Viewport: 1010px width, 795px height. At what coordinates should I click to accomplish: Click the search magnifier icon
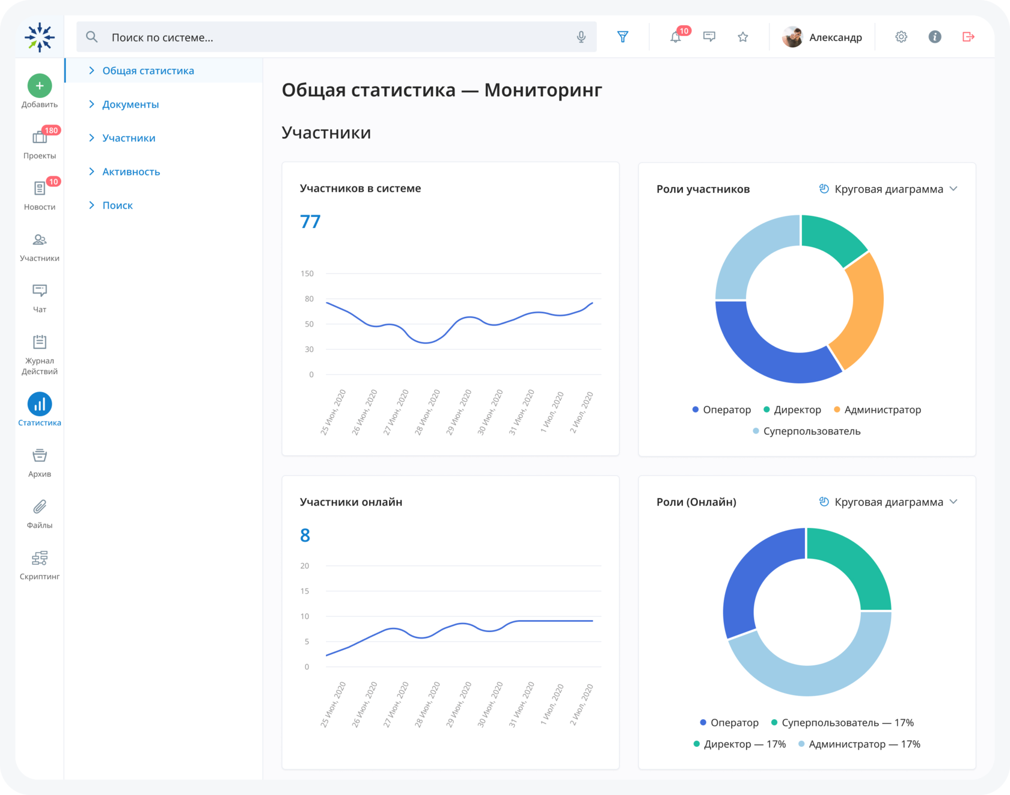coord(91,37)
